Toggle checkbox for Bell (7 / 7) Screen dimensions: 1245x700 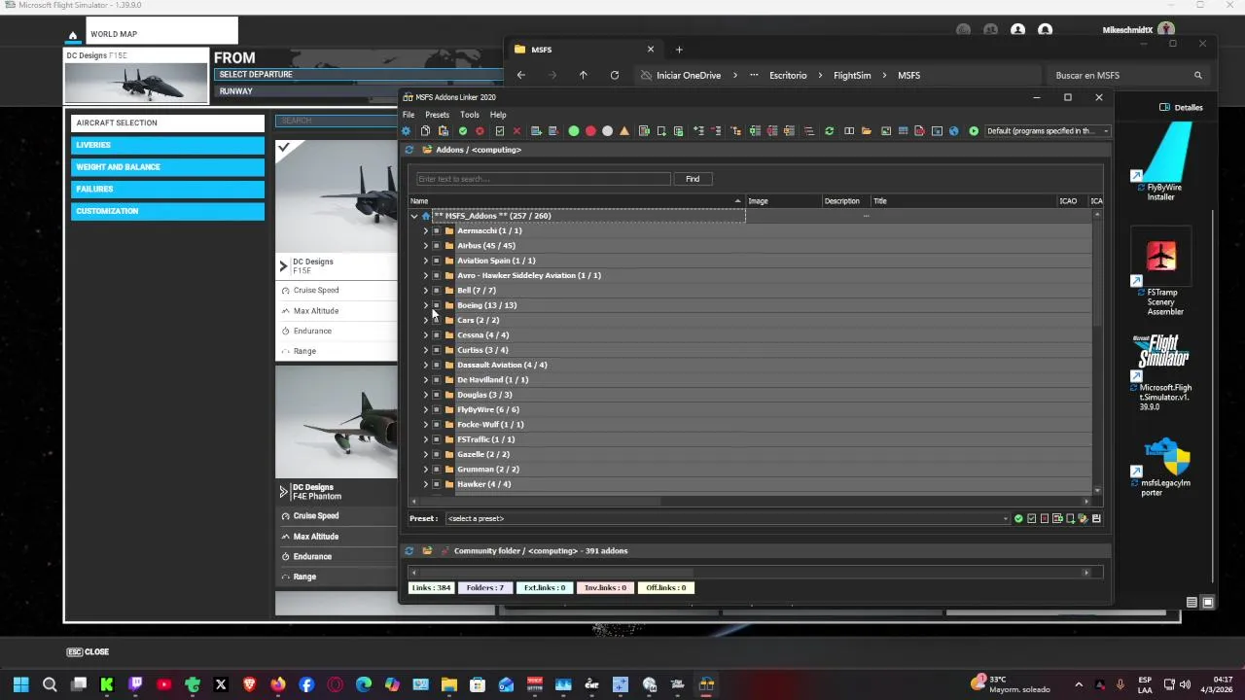coord(437,291)
